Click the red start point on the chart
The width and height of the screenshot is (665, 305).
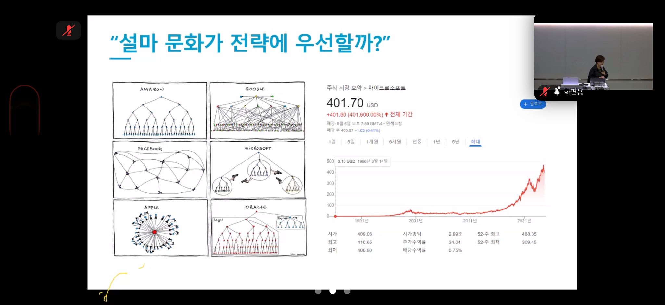[335, 216]
